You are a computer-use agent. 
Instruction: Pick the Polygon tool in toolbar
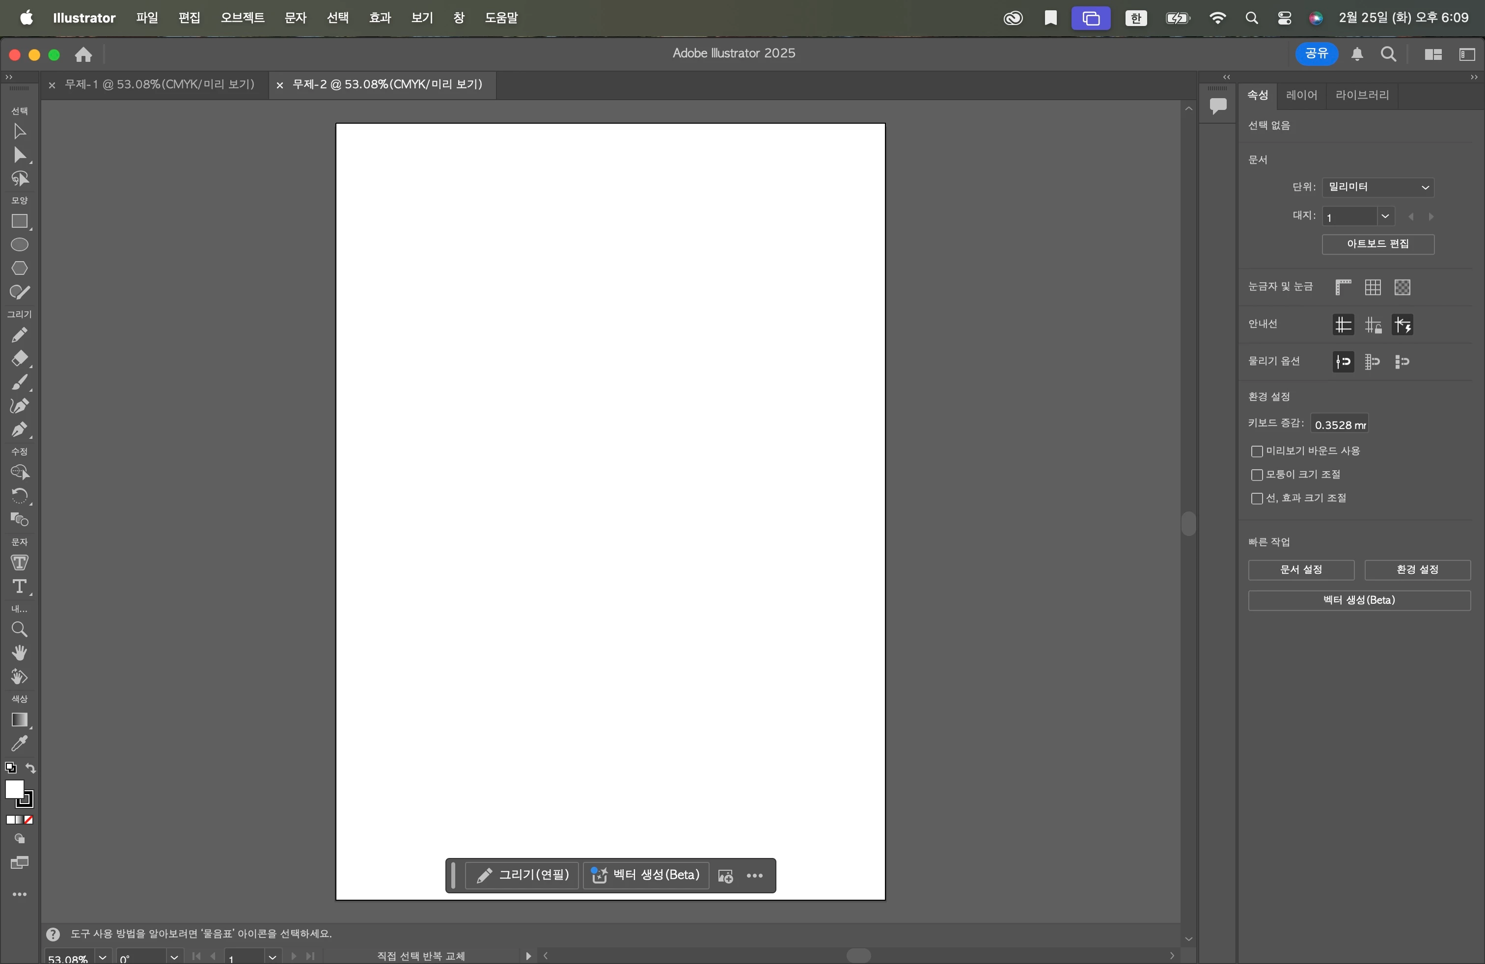tap(19, 268)
